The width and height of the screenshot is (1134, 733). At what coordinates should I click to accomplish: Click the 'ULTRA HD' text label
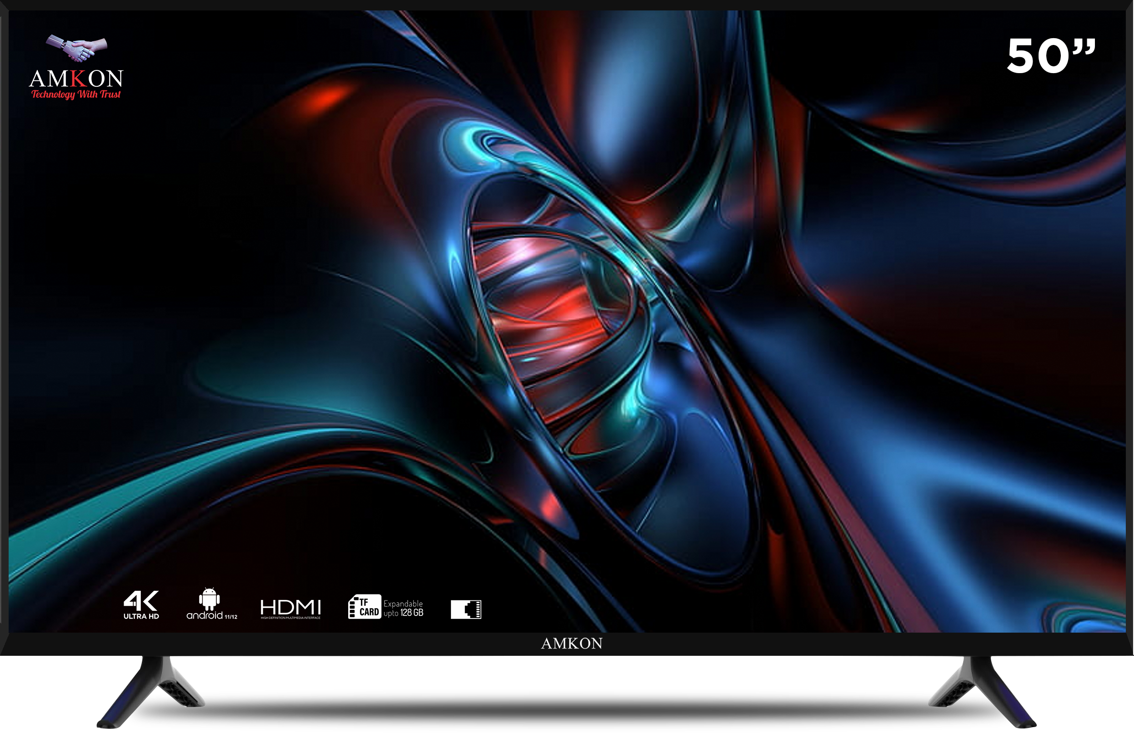(141, 616)
